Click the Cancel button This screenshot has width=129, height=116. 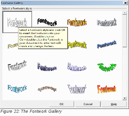tap(88, 104)
